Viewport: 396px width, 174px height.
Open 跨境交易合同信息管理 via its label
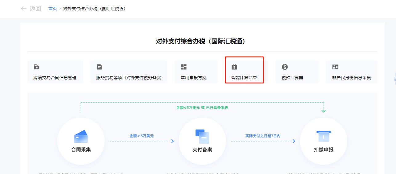[55, 78]
